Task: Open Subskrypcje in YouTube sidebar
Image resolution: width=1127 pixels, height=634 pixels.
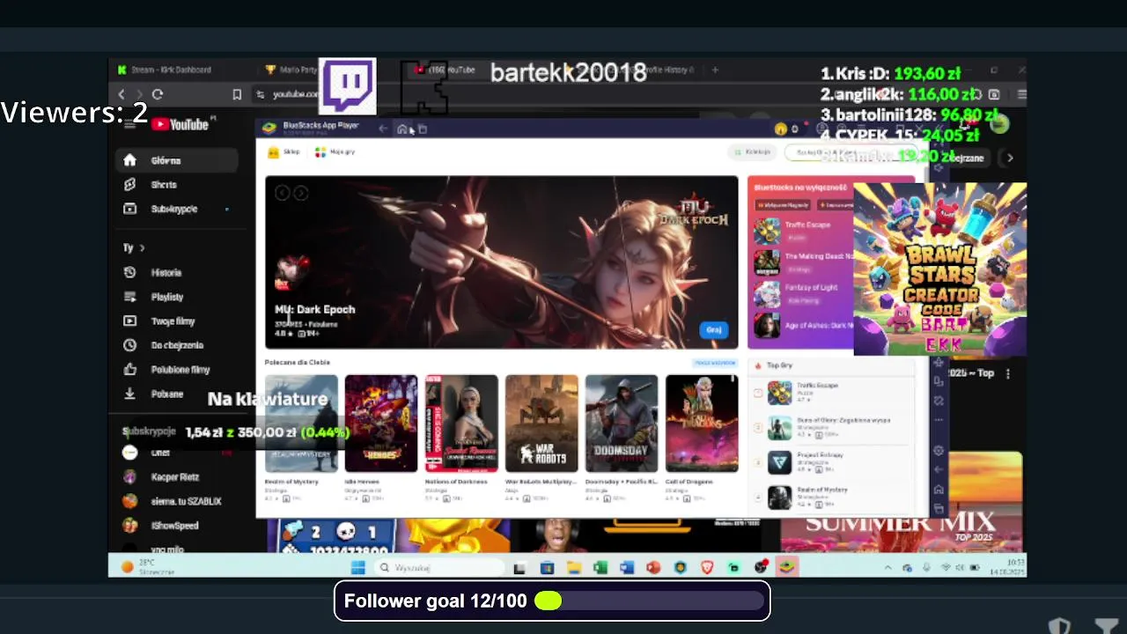Action: [176, 209]
